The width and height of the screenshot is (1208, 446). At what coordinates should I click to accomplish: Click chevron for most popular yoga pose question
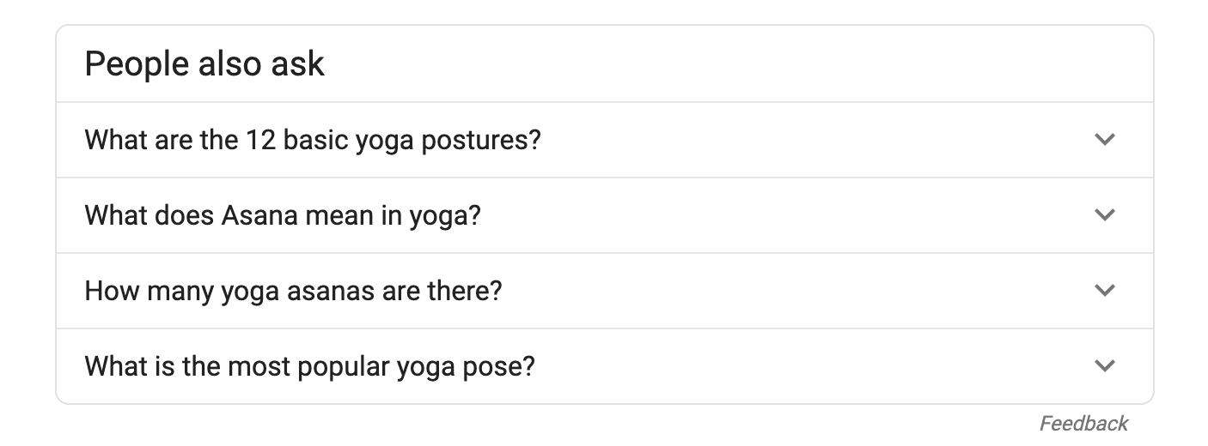click(x=1105, y=365)
